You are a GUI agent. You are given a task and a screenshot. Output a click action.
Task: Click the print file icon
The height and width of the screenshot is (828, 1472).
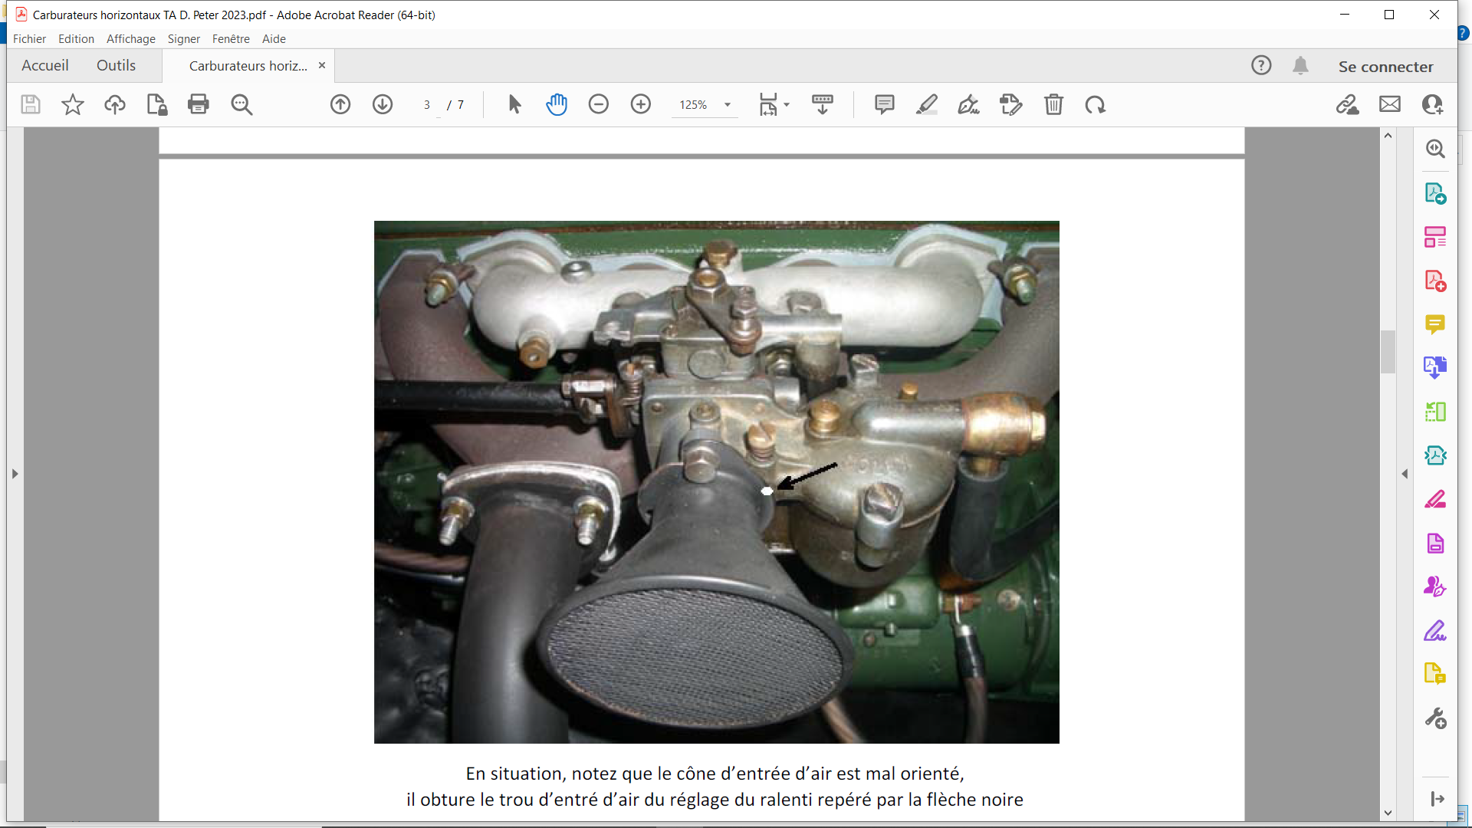pos(198,104)
